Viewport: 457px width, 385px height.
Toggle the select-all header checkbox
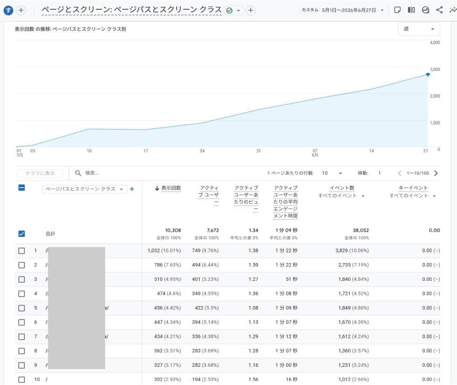(x=21, y=188)
